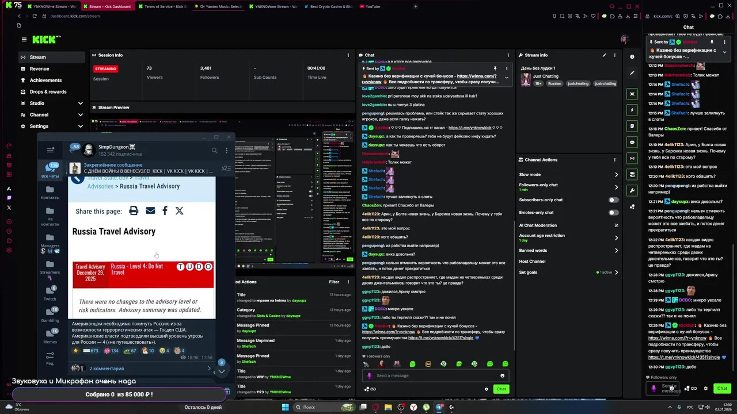This screenshot has height=414, width=737.
Task: Click the Send a message field in dashboard chat
Action: tap(435, 375)
